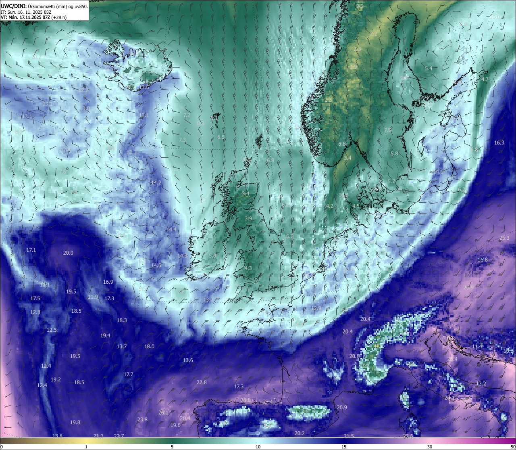Click the 19.2 value label

pos(56,380)
